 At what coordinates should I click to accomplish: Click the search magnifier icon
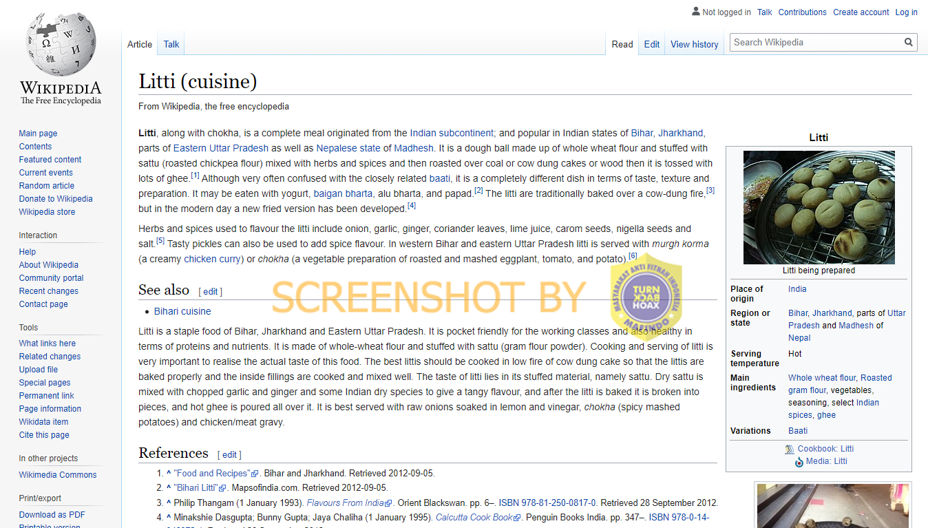(909, 43)
